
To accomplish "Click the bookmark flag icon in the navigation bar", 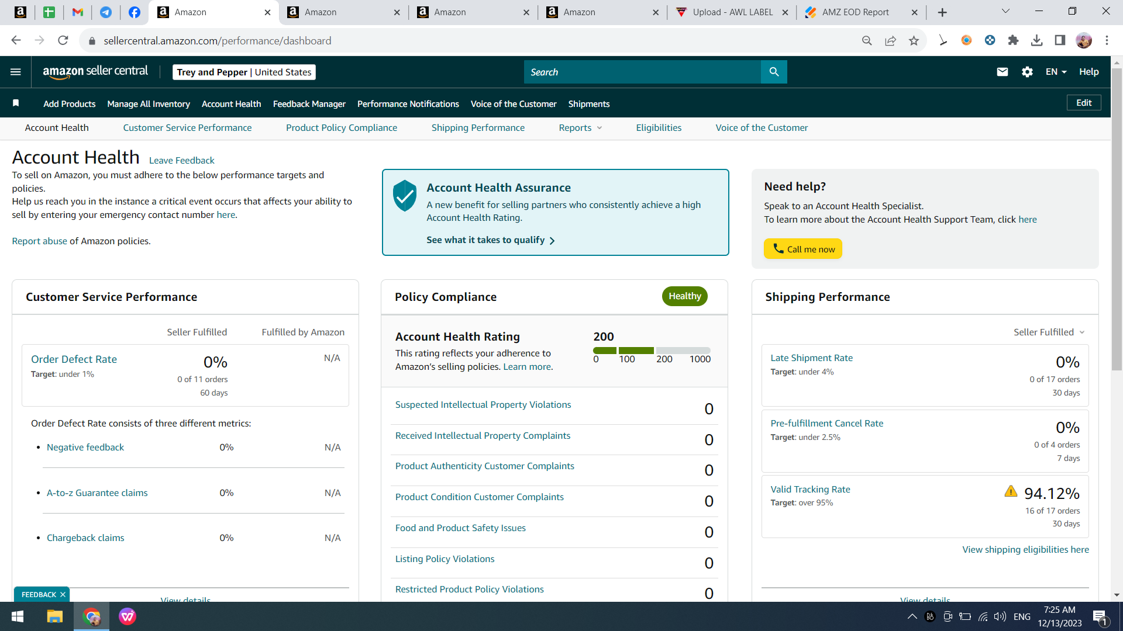I will coord(16,103).
